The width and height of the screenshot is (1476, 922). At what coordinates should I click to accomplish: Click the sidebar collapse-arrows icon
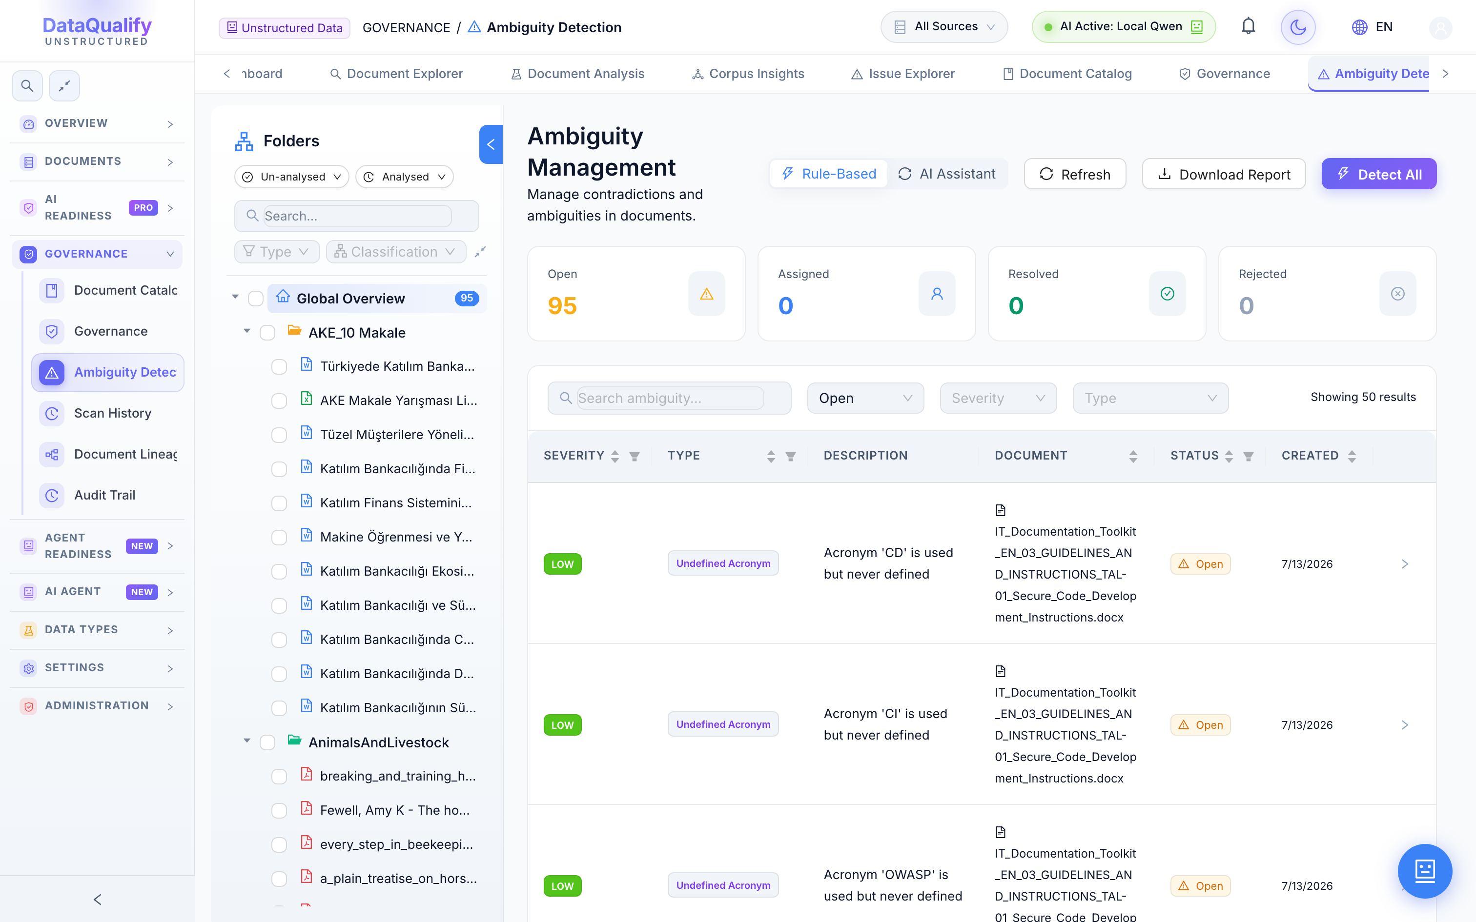[64, 86]
